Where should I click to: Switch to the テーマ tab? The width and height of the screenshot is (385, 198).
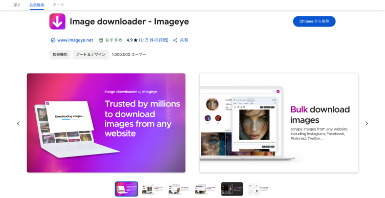click(58, 5)
